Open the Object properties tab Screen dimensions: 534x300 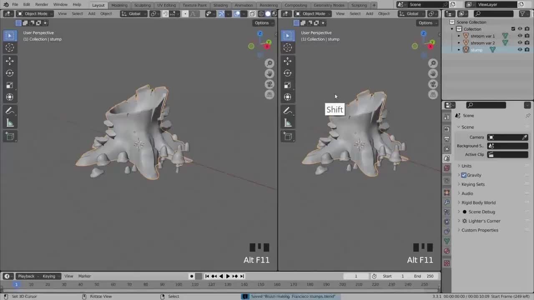(447, 192)
